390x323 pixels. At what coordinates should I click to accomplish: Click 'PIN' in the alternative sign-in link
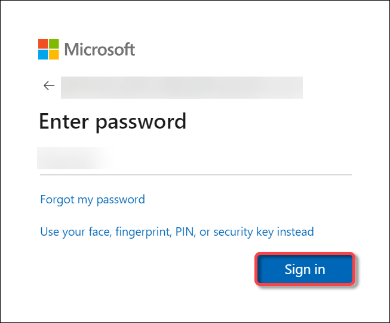(x=185, y=231)
